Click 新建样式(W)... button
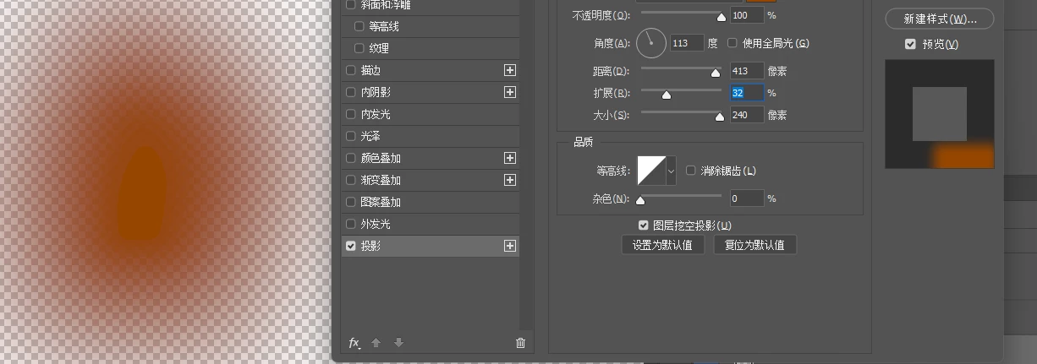Image resolution: width=1037 pixels, height=364 pixels. (939, 19)
